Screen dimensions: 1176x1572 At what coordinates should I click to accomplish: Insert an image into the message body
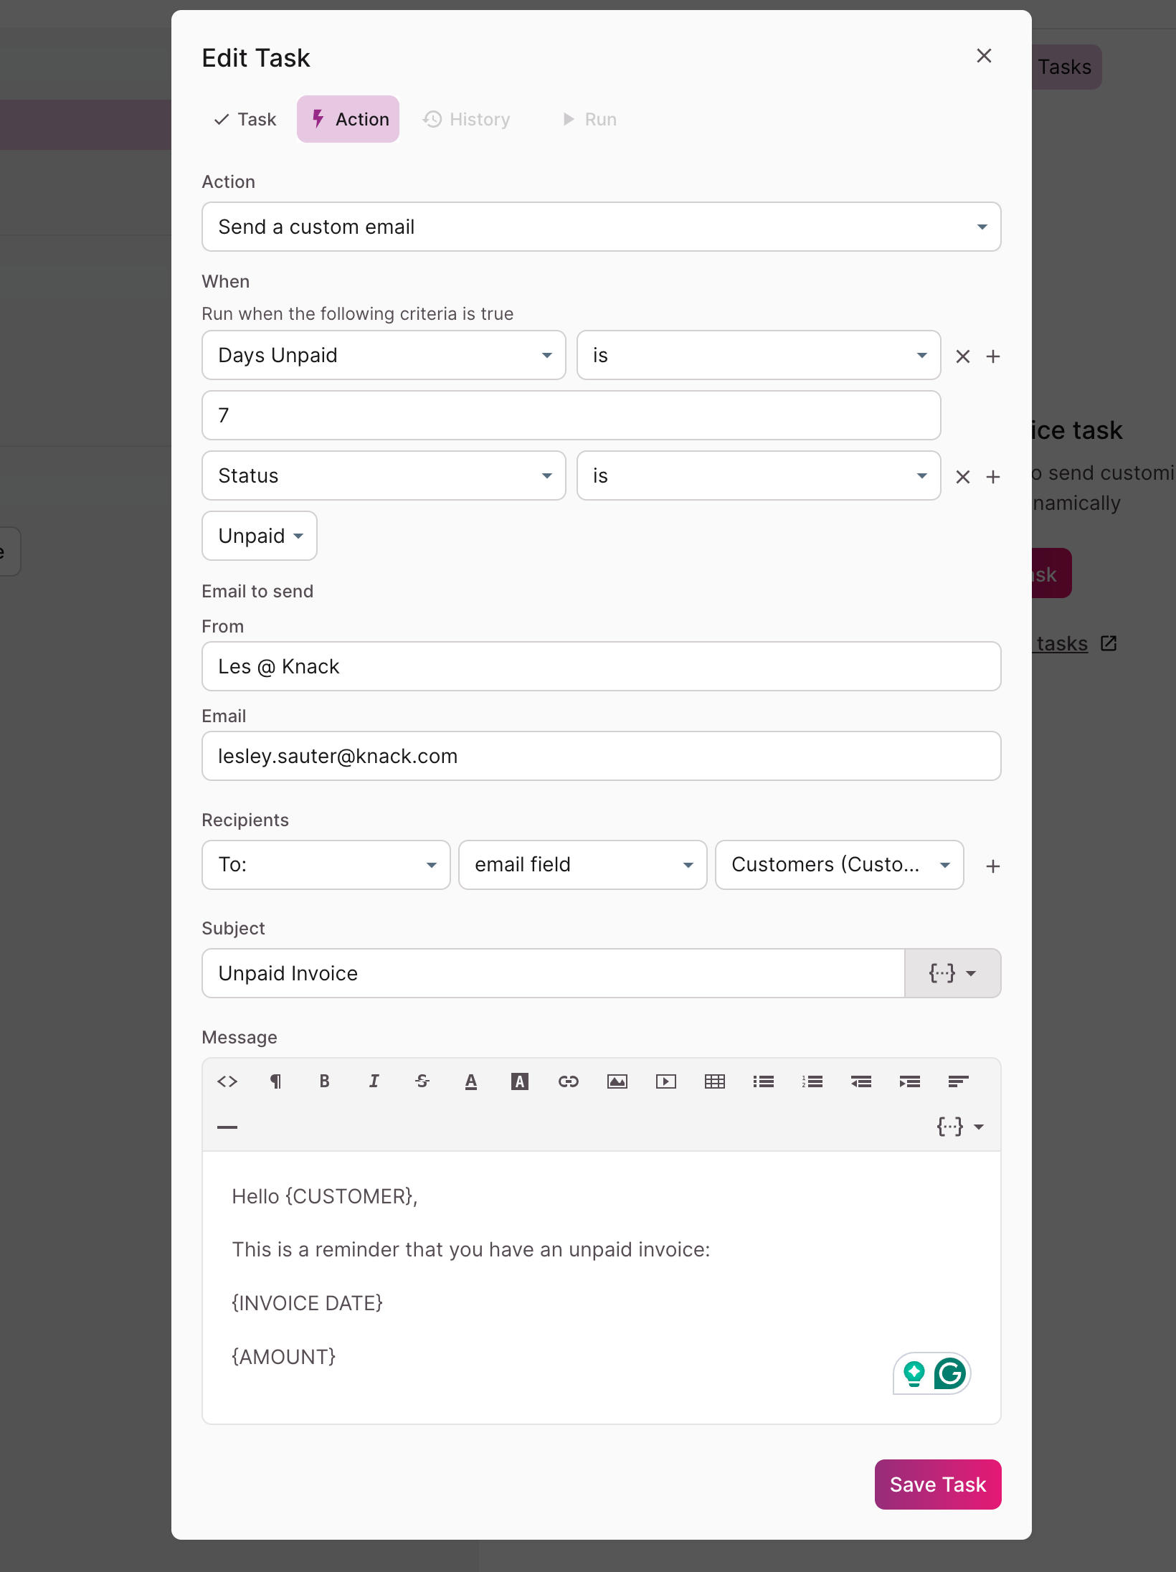pyautogui.click(x=617, y=1081)
